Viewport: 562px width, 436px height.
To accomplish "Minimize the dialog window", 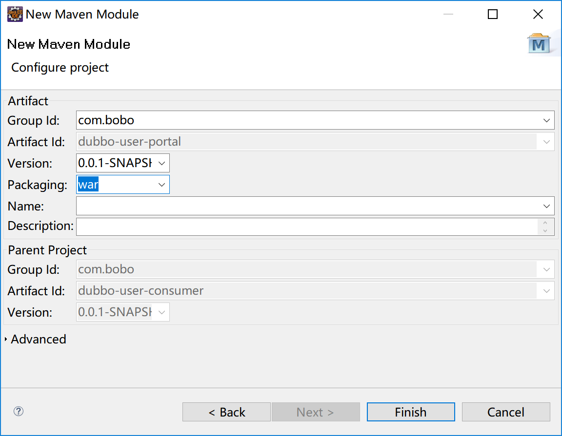I will coord(448,14).
